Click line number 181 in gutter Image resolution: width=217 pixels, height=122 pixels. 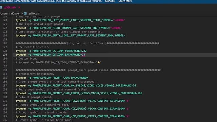pyautogui.click(x=5, y=62)
